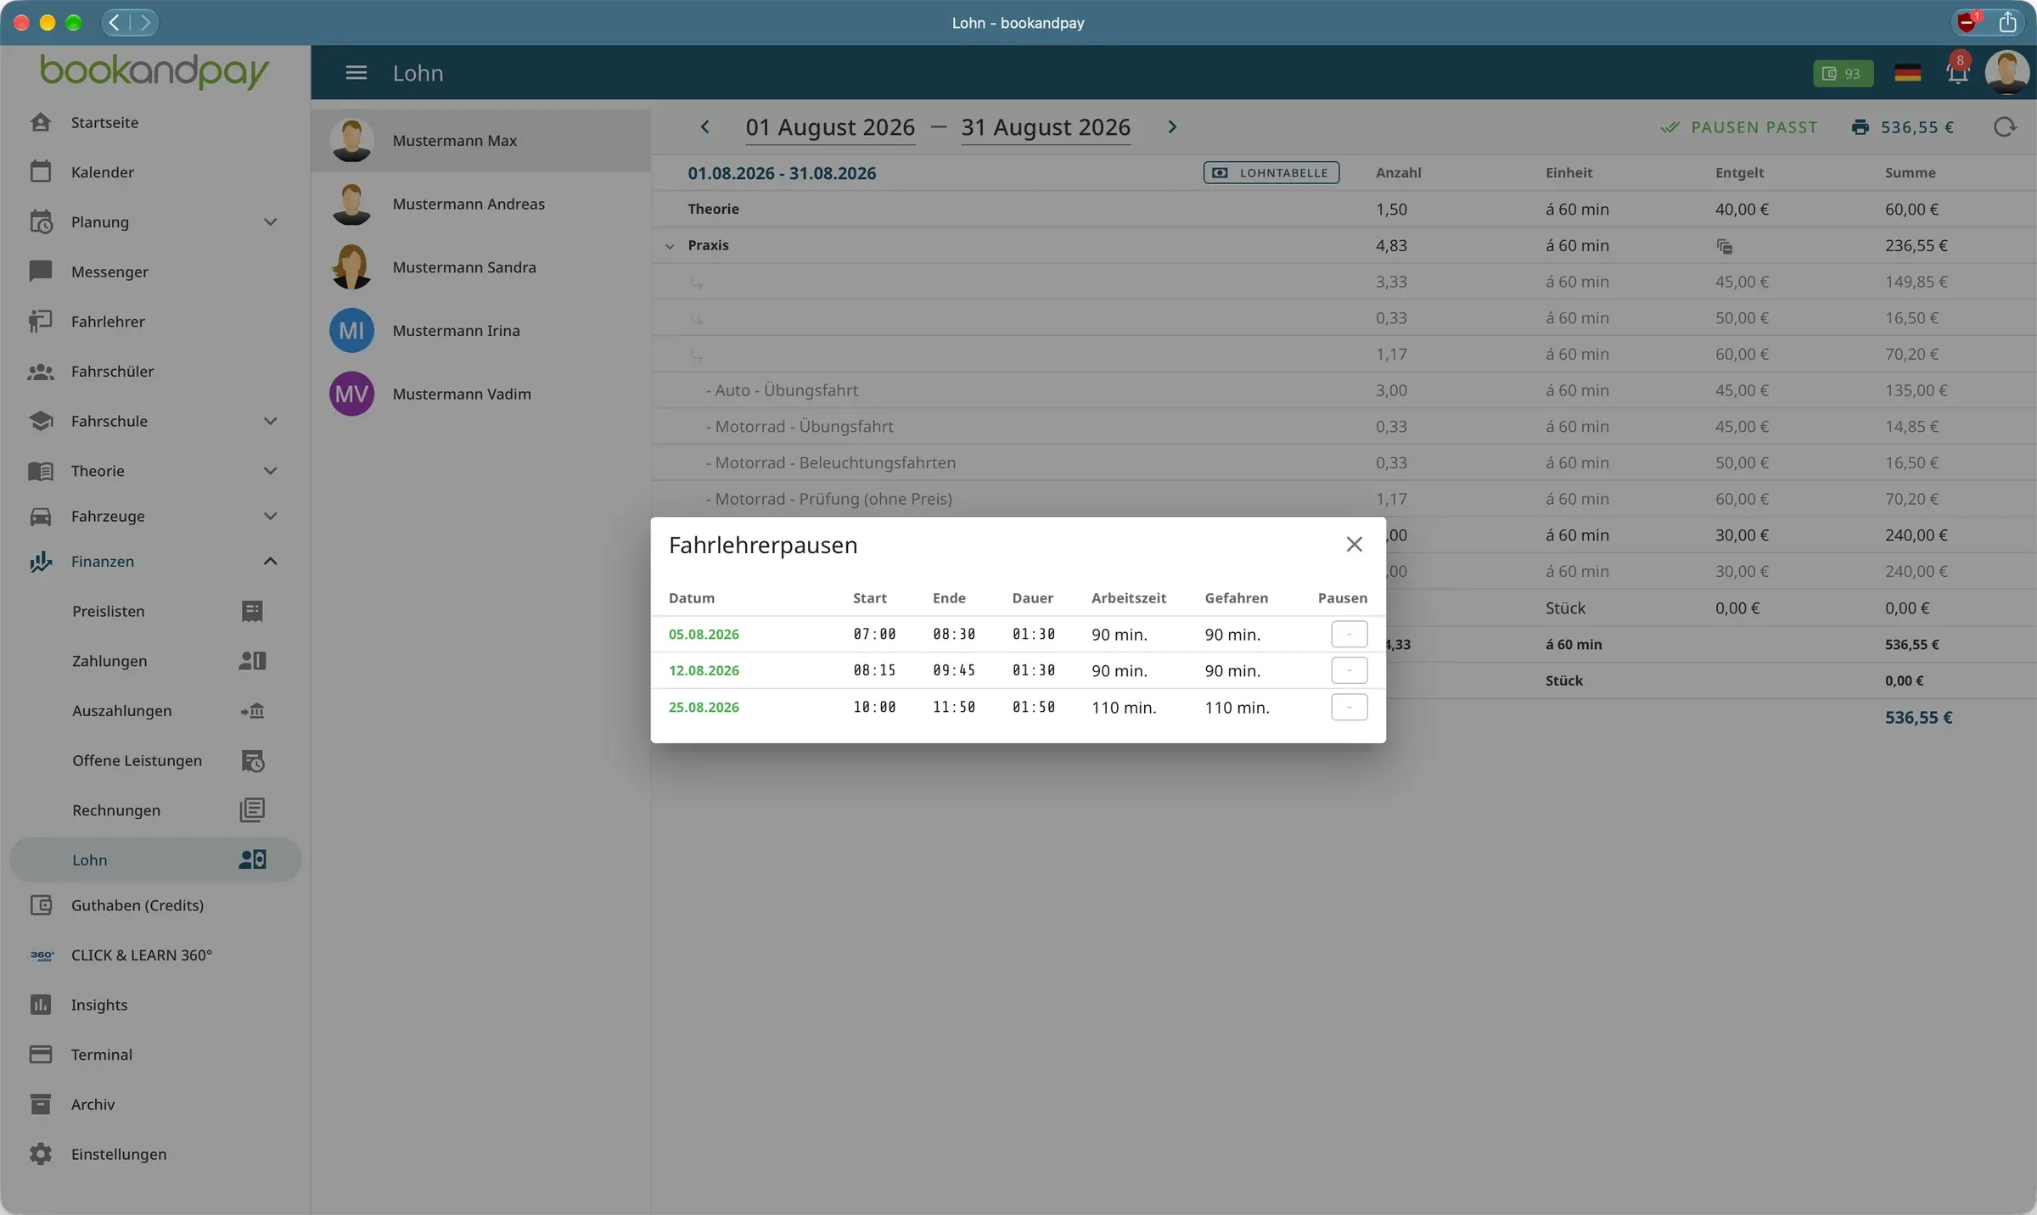This screenshot has width=2037, height=1215.
Task: Select Mustermann Andreas in employee list
Action: (x=480, y=204)
